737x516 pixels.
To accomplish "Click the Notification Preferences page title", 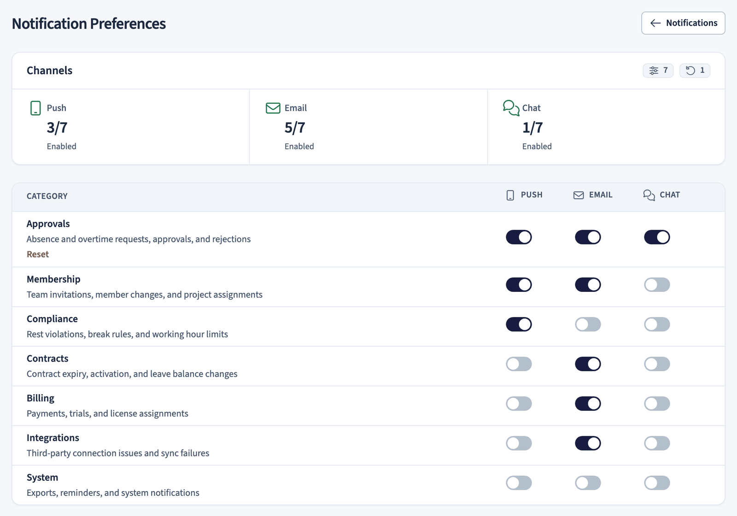I will (x=89, y=24).
